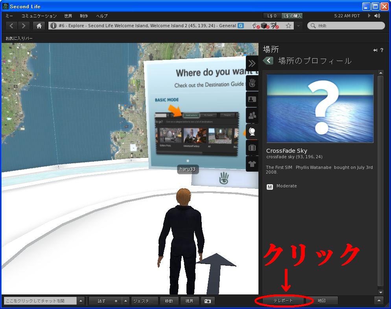The height and width of the screenshot is (309, 391).
Task: Focus the 検索 search input field
Action: (346, 26)
